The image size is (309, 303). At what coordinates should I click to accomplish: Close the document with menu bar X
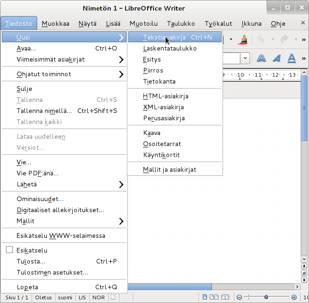point(303,23)
